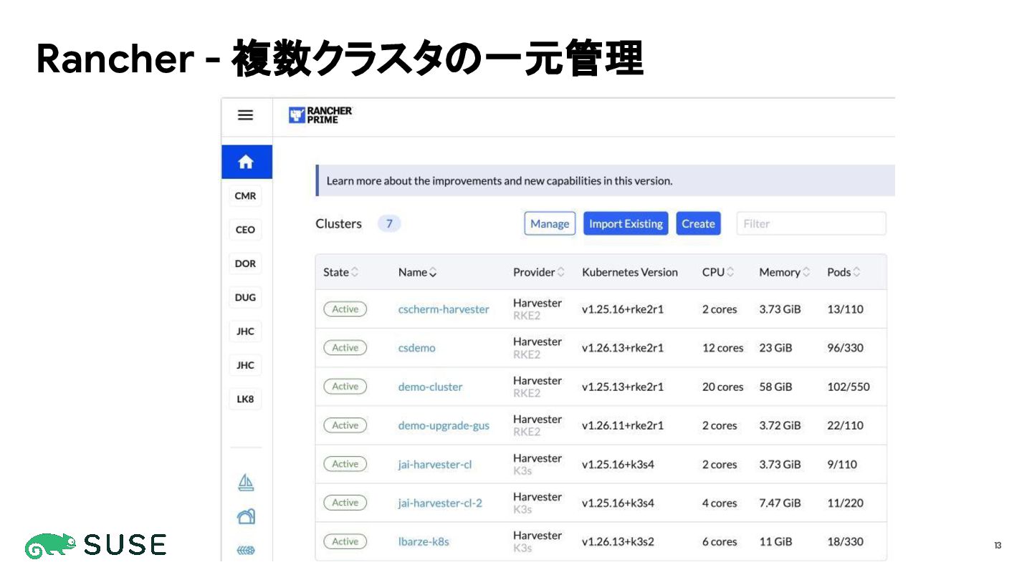Click the 102/550 pods value
Viewport: 1032px width, 580px height.
[x=849, y=387]
